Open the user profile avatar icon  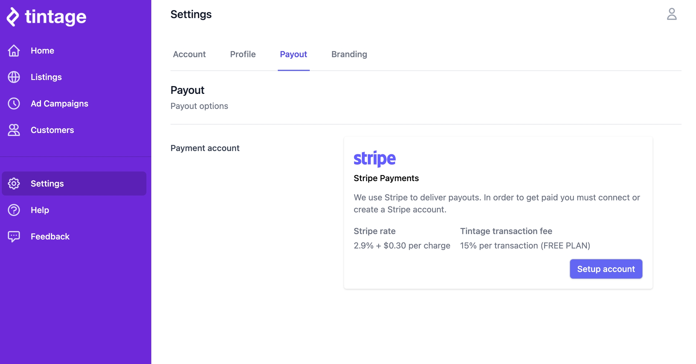[672, 14]
